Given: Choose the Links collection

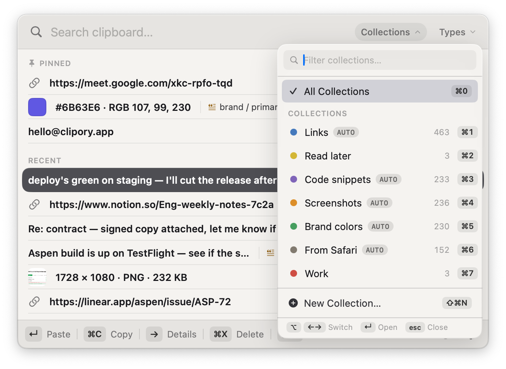Looking at the screenshot, I should [x=380, y=132].
